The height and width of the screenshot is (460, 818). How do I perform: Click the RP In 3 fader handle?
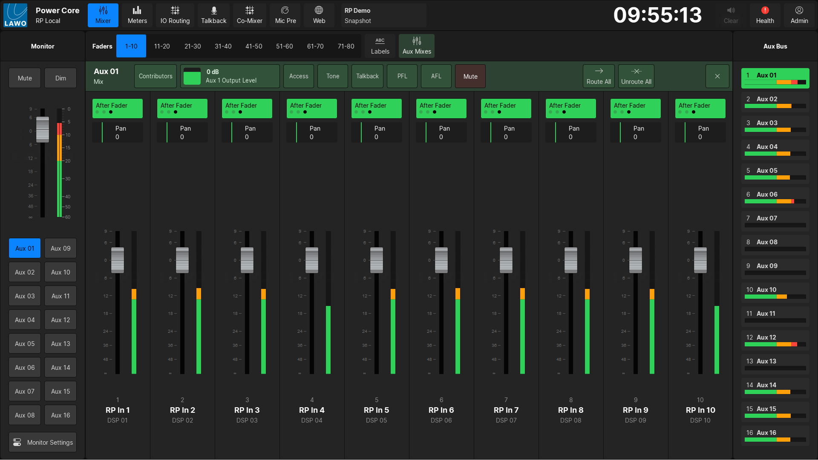[247, 260]
